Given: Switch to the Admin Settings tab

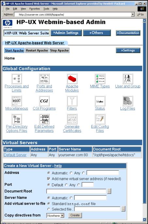Looking at the screenshot, I should [66, 33].
